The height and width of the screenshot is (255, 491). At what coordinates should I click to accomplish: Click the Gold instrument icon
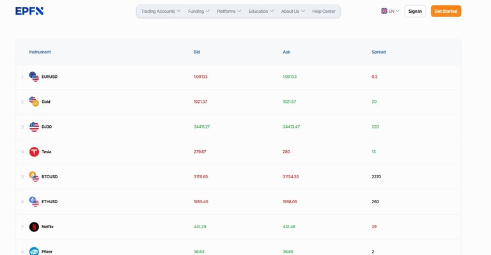[x=34, y=102]
